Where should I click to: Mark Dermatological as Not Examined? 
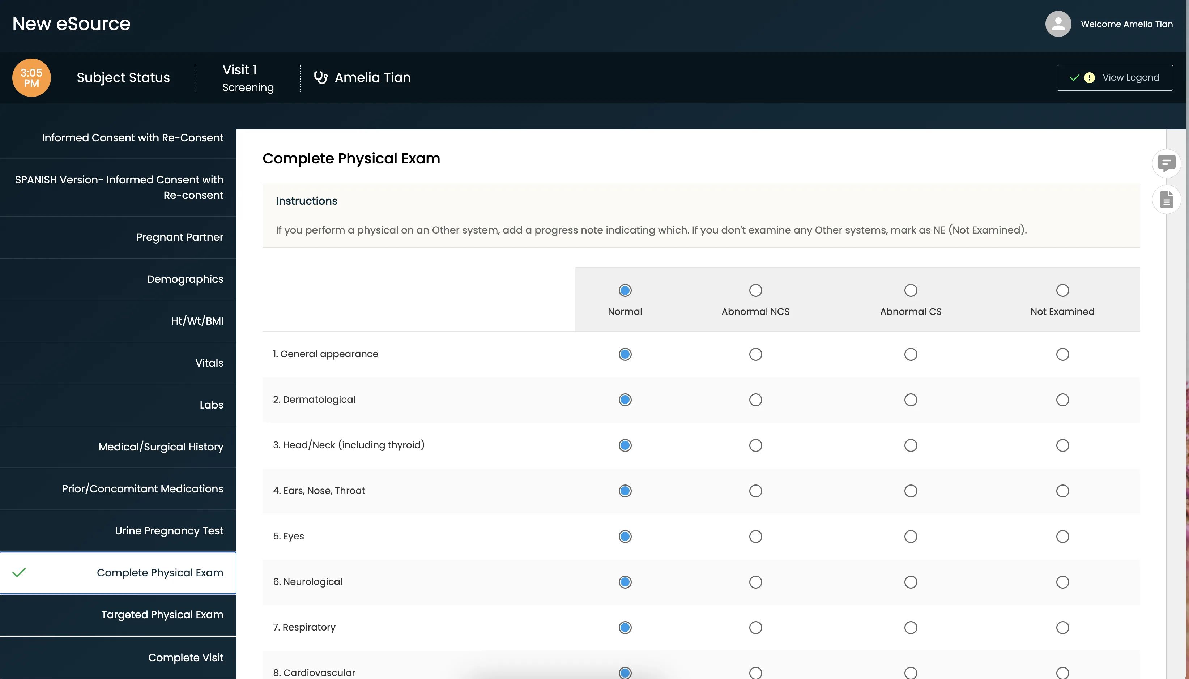point(1062,400)
